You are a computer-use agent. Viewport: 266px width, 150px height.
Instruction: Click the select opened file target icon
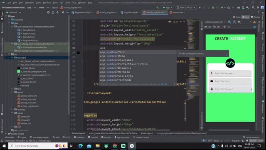48,12
